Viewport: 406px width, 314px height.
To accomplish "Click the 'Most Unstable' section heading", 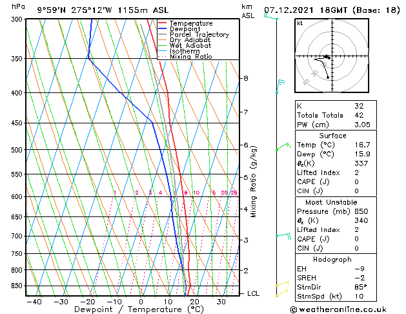I will tap(331, 202).
